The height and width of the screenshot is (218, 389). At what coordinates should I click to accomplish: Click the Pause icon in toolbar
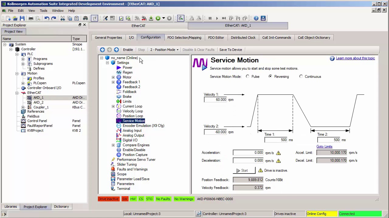tap(210, 18)
